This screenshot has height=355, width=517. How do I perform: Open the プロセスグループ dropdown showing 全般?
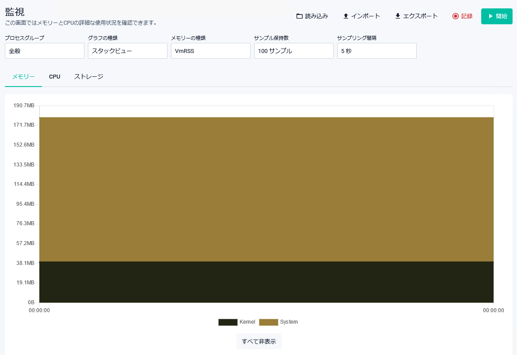pyautogui.click(x=45, y=51)
